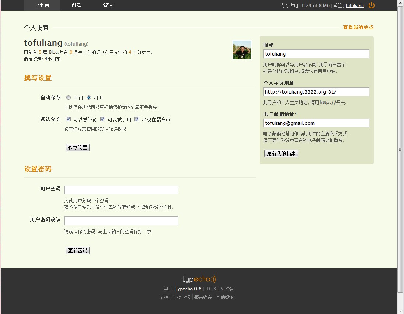Screen dimensions: 404x314
Task: Open the 查看我的站点 link
Action: tap(358, 27)
